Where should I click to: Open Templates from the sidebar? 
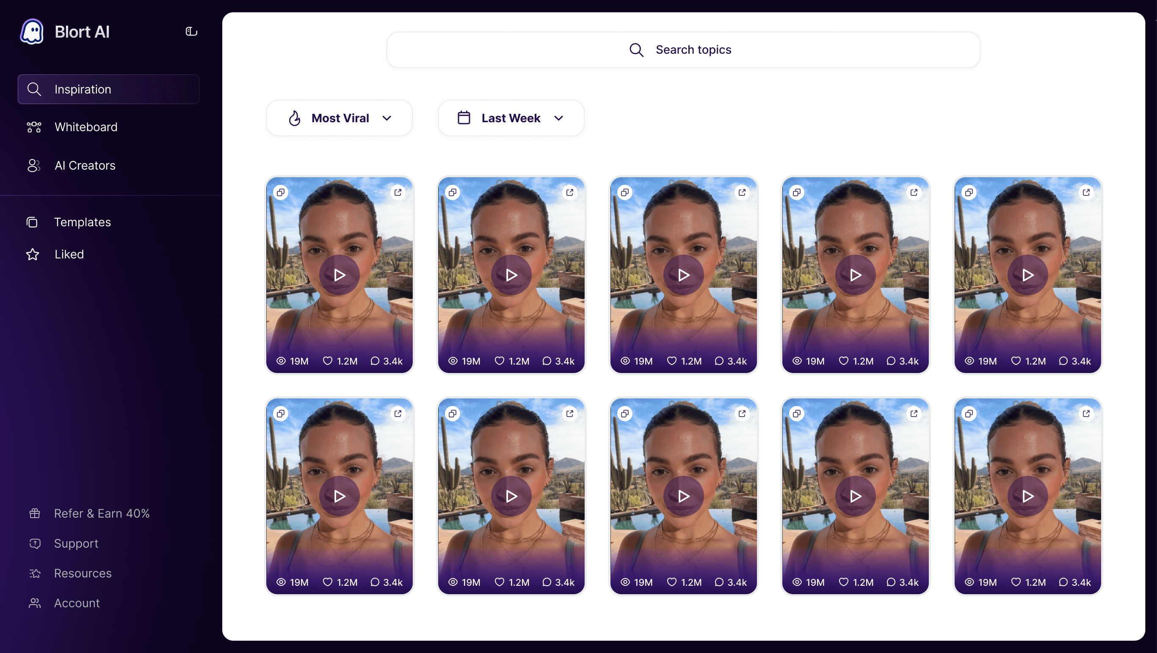[83, 222]
